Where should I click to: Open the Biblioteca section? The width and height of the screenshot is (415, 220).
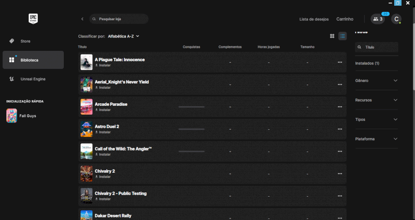[33, 60]
